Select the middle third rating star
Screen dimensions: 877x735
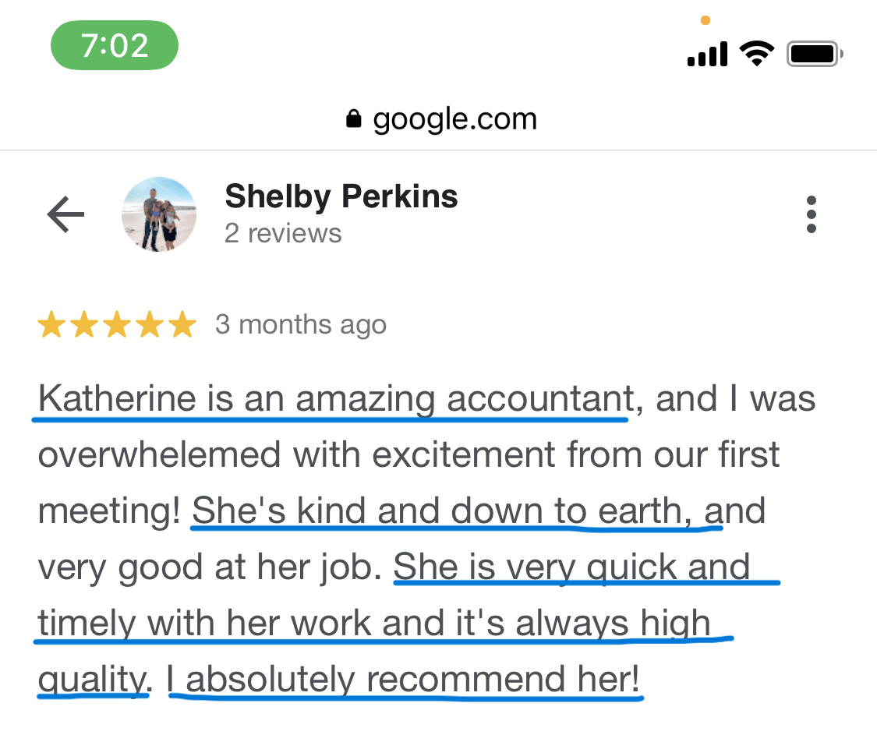pyautogui.click(x=117, y=325)
